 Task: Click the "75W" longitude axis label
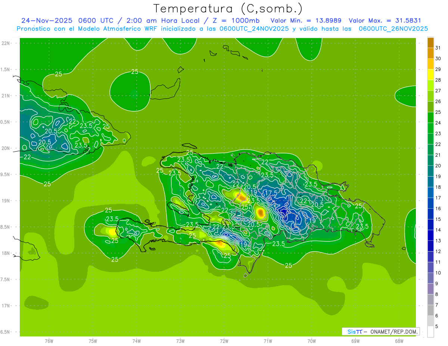click(93, 341)
